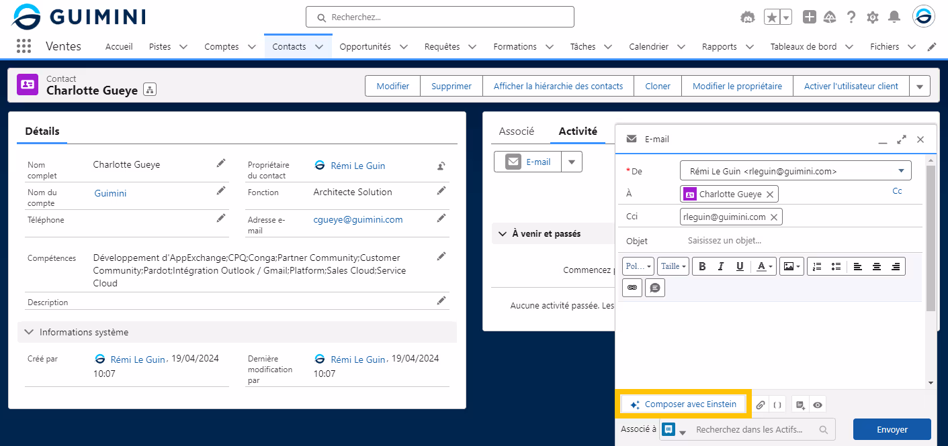The width and height of the screenshot is (948, 446).
Task: Open the App Launcher grid icon
Action: click(24, 46)
